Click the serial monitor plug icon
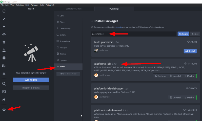This screenshot has height=121, width=202. pos(4,100)
